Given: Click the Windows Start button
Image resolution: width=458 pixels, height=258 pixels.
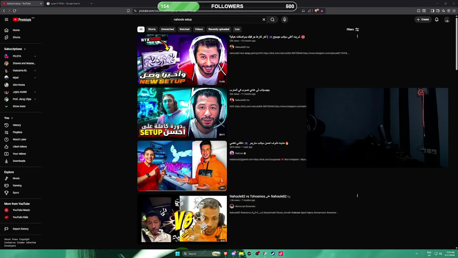Looking at the screenshot, I should click(177, 254).
